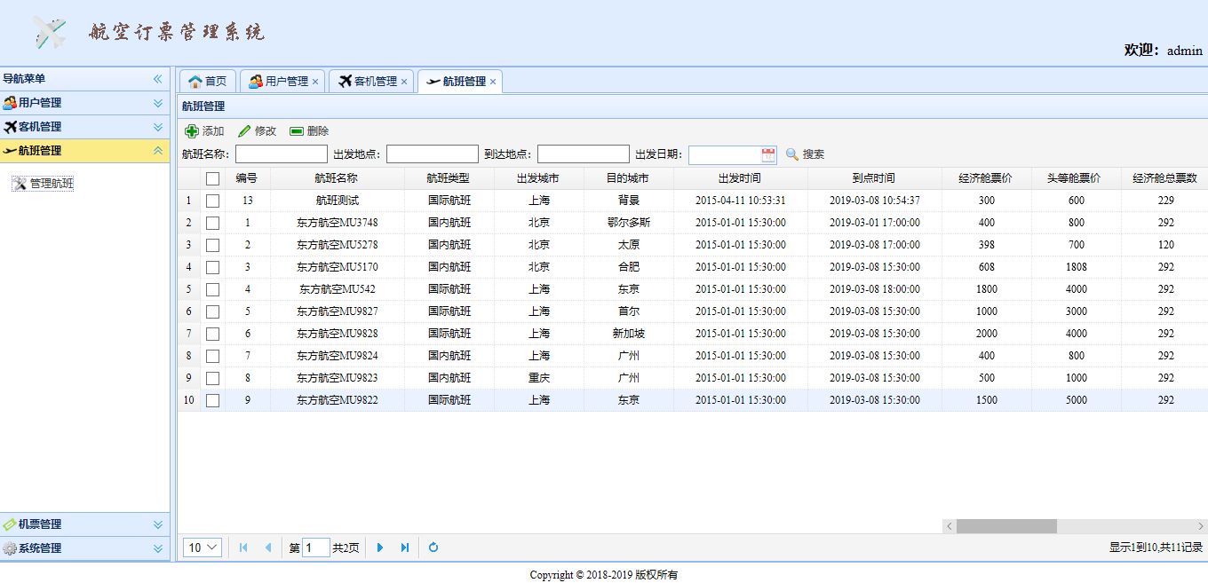Image resolution: width=1208 pixels, height=583 pixels.
Task: Check the row for 航班测试
Action: pyautogui.click(x=212, y=201)
